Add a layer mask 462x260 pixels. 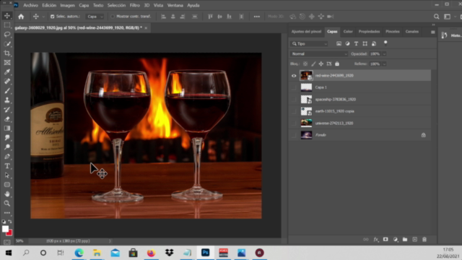tap(385, 239)
